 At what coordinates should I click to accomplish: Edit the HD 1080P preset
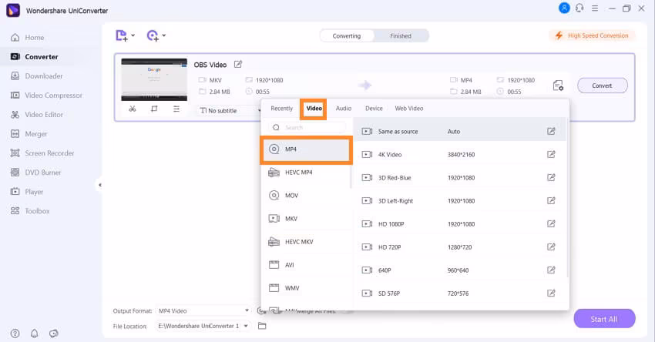[x=551, y=224]
